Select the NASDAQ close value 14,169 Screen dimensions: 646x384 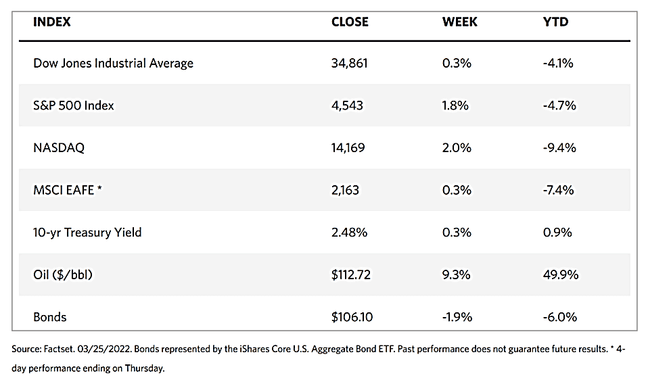point(349,148)
